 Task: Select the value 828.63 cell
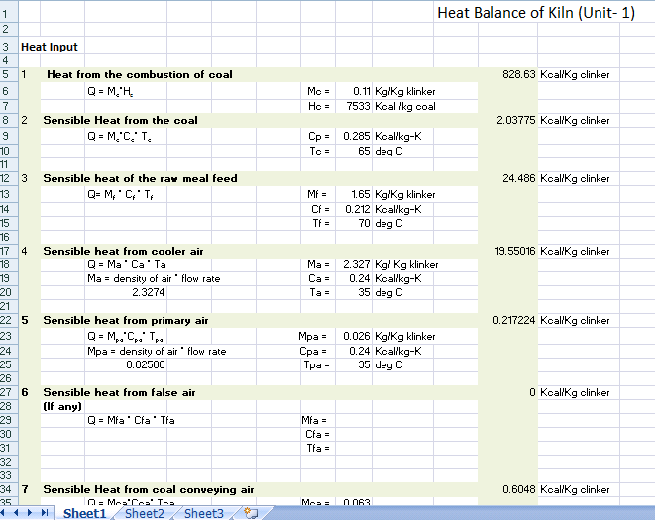(518, 74)
